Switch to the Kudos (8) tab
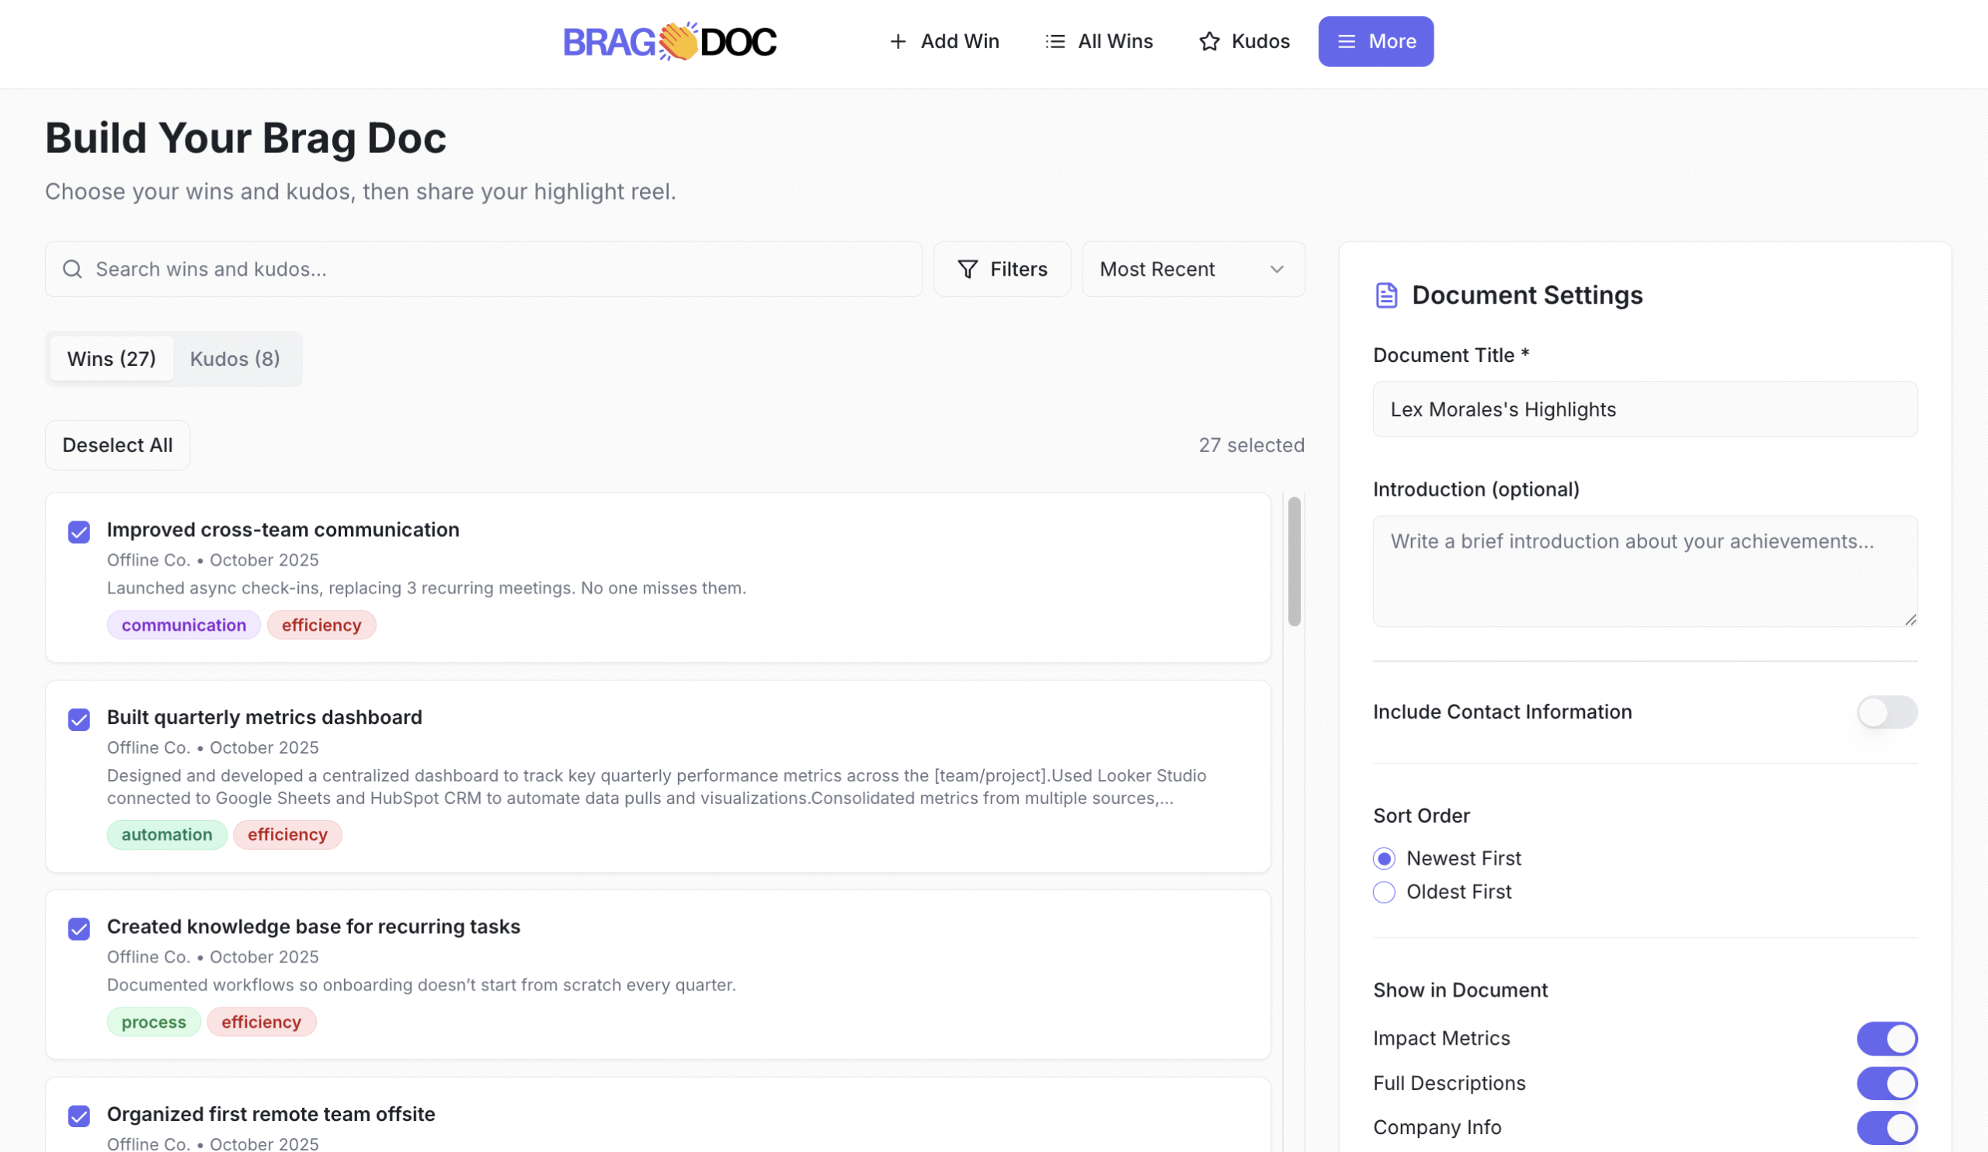This screenshot has width=1988, height=1152. click(x=235, y=358)
